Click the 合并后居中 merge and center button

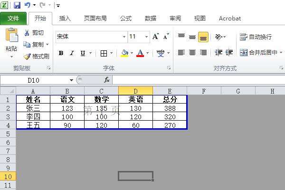(x=258, y=53)
